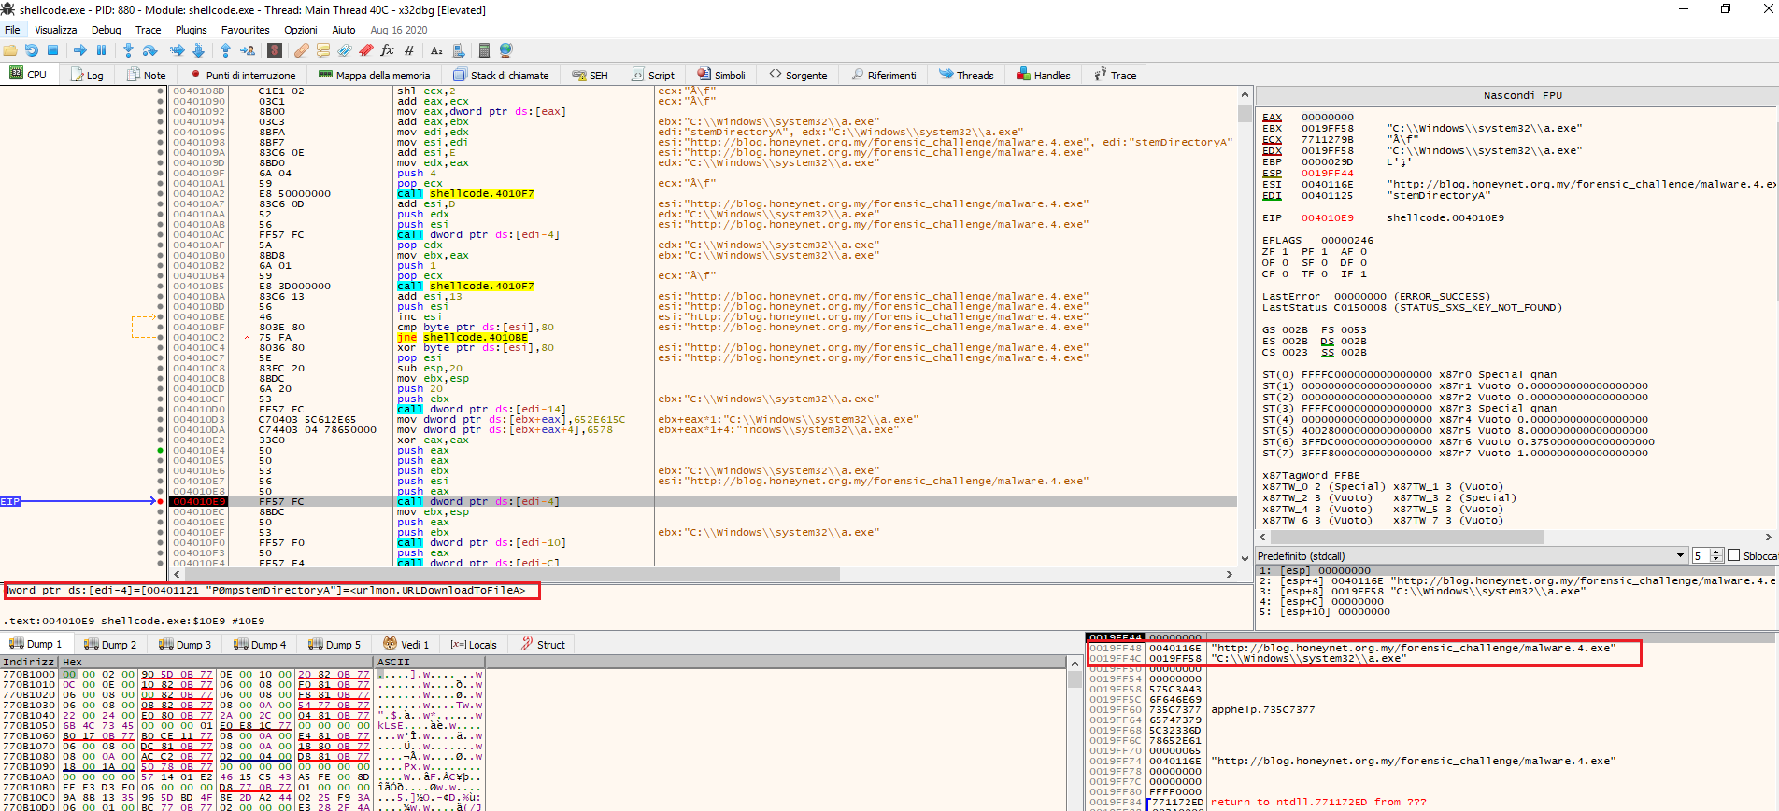Click the Nascondi FPU button
Image resolution: width=1779 pixels, height=811 pixels.
point(1522,95)
